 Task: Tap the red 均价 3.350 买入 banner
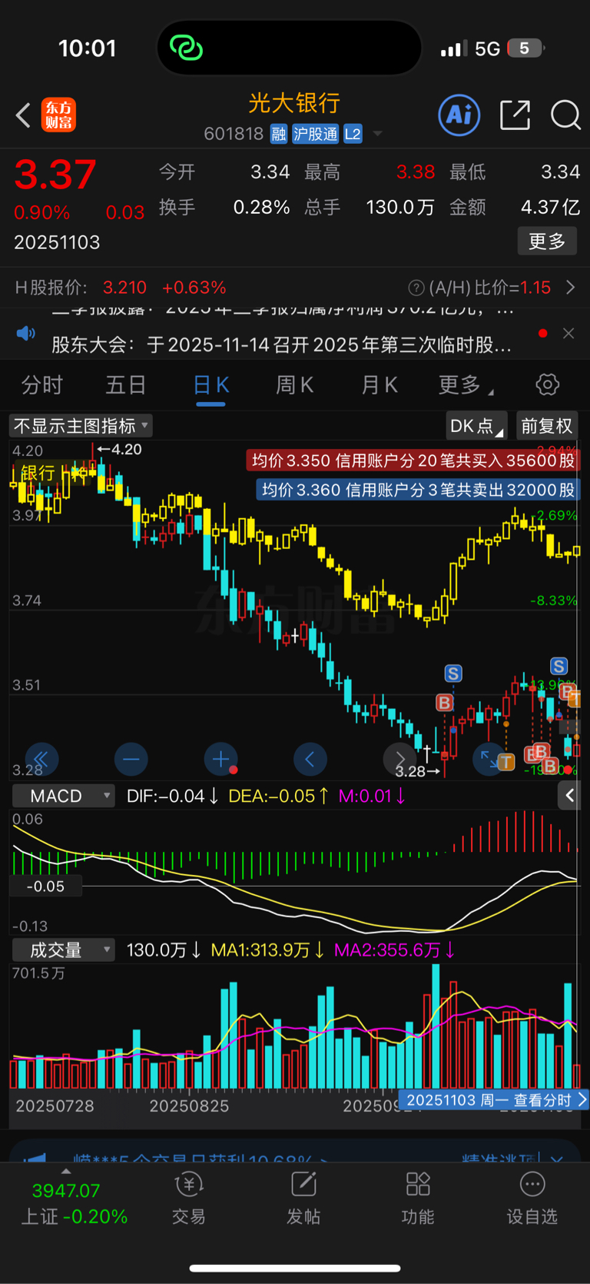point(413,461)
